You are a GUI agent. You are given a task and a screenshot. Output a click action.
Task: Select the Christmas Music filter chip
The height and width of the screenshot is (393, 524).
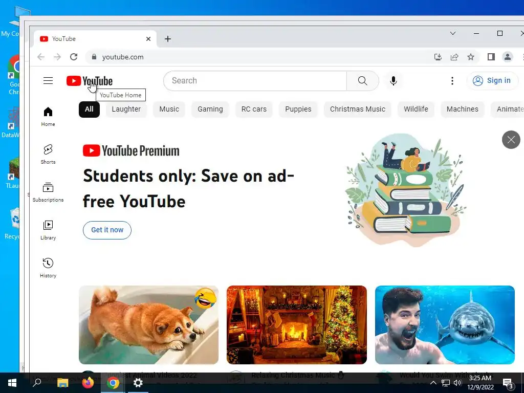coord(358,110)
